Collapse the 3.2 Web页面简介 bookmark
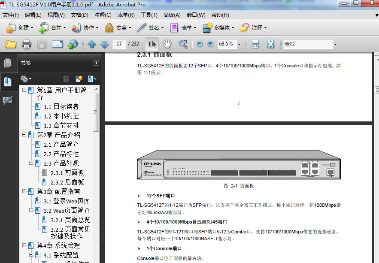 coord(31,210)
